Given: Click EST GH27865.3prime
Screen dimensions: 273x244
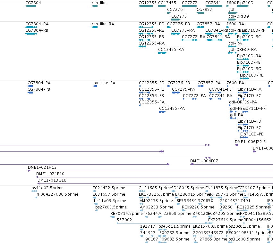Looking at the screenshot, I should [210, 239].
